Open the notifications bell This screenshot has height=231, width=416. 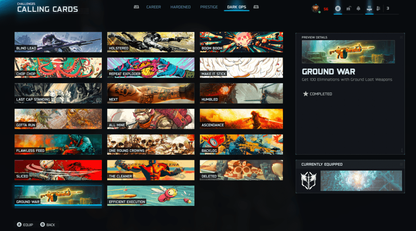(359, 9)
